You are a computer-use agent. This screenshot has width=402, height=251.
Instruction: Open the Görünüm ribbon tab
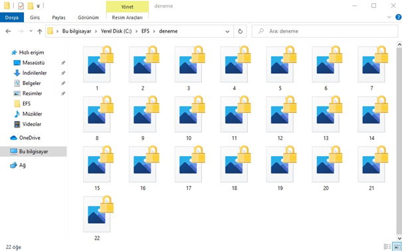88,18
